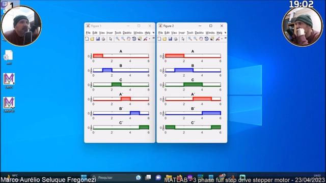Open Task View from the taskbar
Image resolution: width=326 pixels, height=183 pixels.
[x=148, y=177]
